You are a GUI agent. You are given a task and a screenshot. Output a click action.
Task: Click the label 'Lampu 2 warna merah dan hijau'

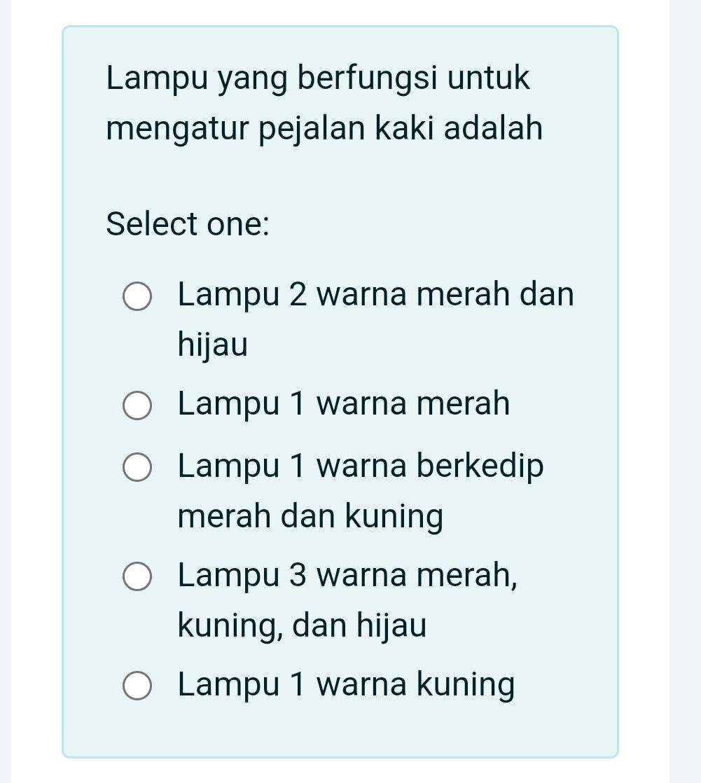click(x=375, y=295)
